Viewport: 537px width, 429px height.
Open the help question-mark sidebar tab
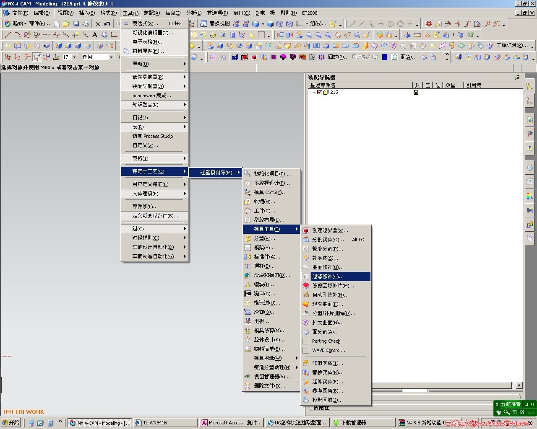[x=530, y=147]
